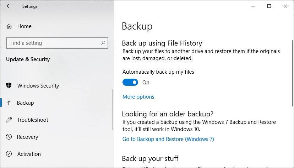The image size is (294, 168).
Task: Focus the Find a setting box
Action: (x=57, y=43)
